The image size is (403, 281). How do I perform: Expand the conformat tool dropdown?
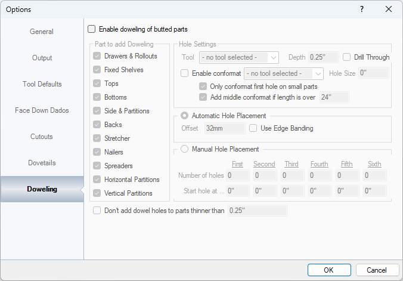pyautogui.click(x=283, y=73)
